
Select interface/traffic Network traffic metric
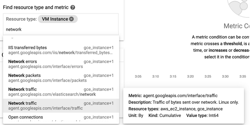coord(61,106)
